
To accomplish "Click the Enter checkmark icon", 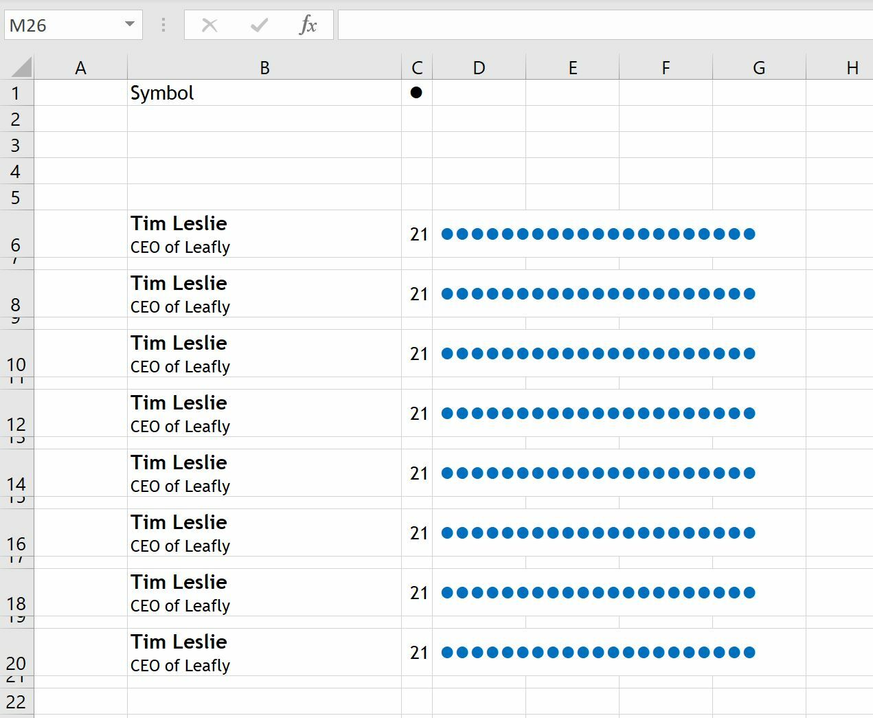I will 258,25.
